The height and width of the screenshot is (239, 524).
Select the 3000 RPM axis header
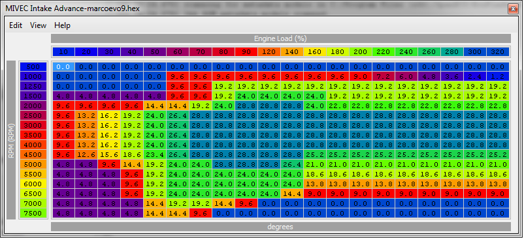coord(33,126)
